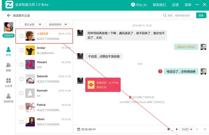Select the 小明同学 conversation name
This screenshot has height=135, width=209.
[42, 34]
